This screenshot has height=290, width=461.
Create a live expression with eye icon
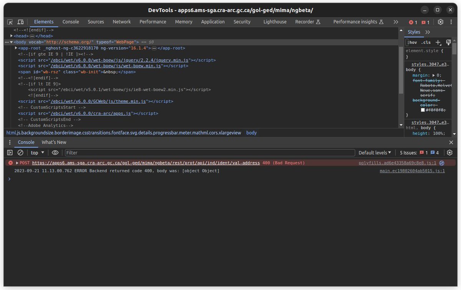pos(55,152)
